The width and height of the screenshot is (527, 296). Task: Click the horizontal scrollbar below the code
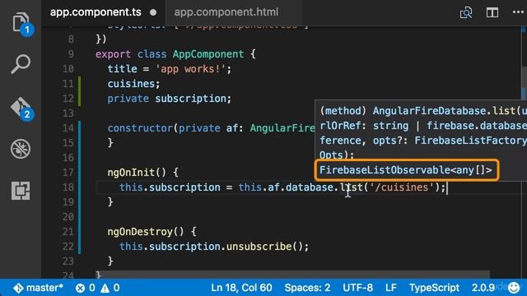click(294, 275)
